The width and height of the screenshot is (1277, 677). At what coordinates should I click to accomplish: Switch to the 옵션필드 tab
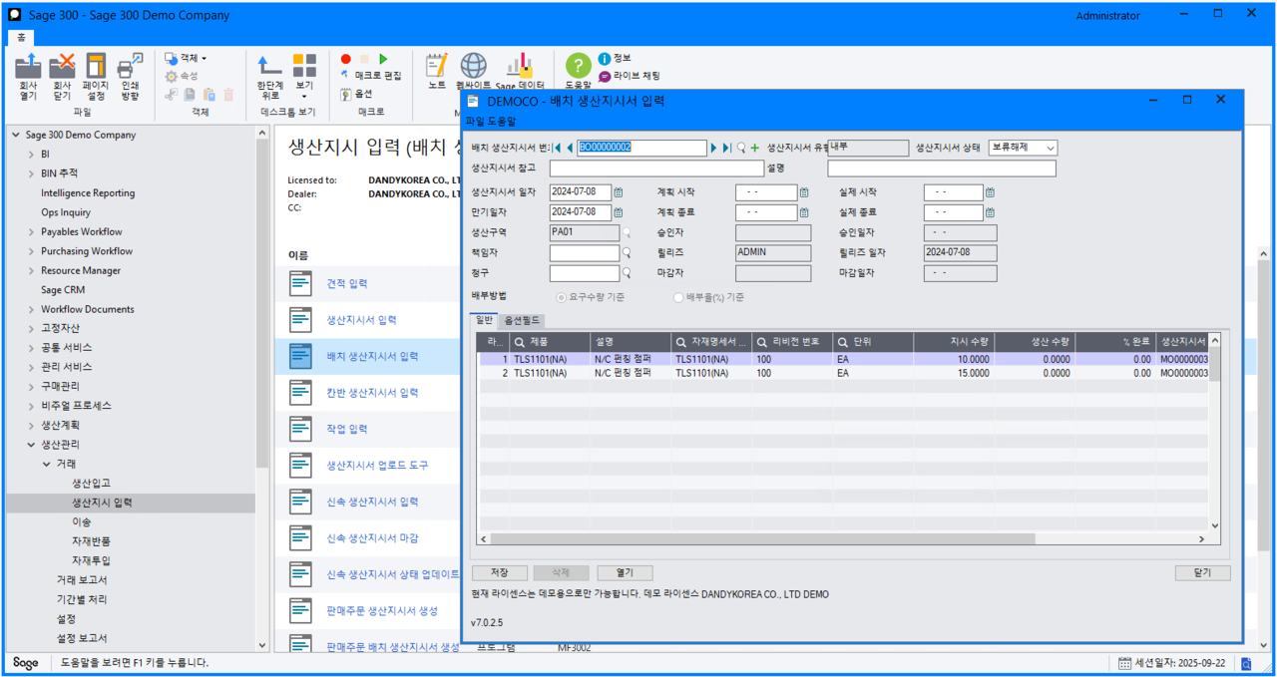[x=522, y=320]
